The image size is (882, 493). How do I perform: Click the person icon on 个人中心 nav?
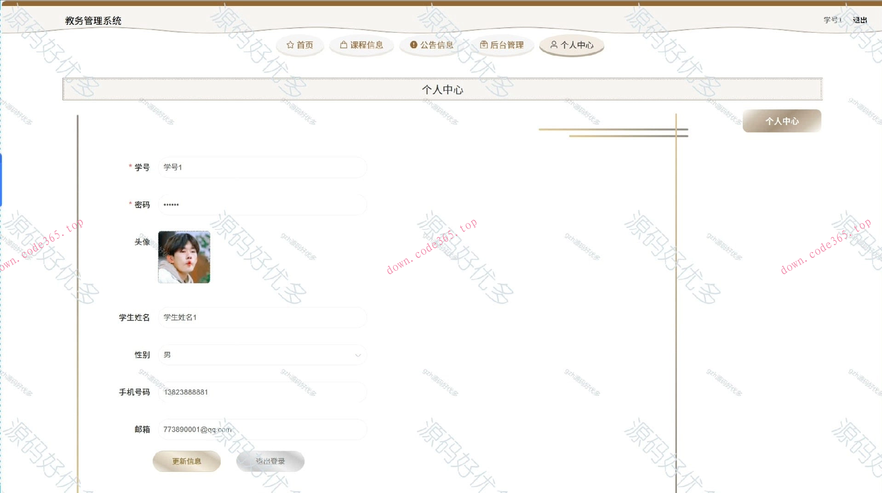coord(554,45)
